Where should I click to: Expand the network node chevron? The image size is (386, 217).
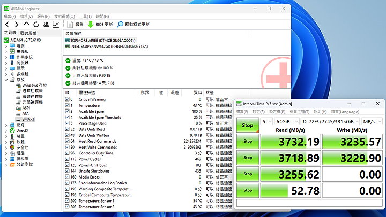coord(6,125)
